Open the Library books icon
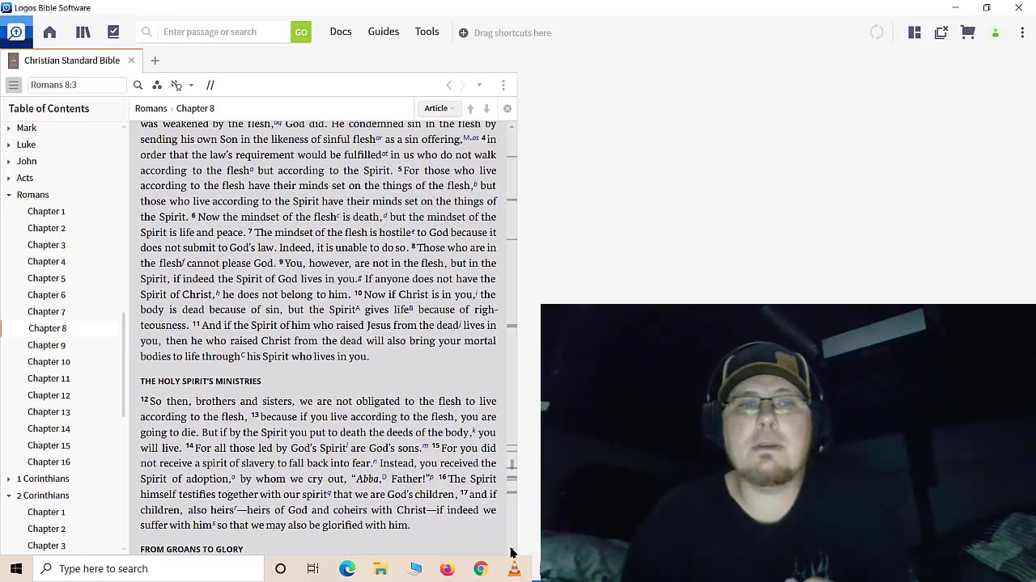1036x582 pixels. point(83,32)
